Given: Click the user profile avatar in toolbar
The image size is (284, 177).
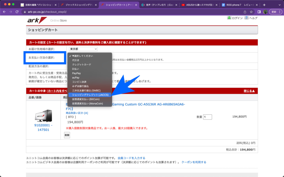Looking at the screenshot, I should coord(265,12).
